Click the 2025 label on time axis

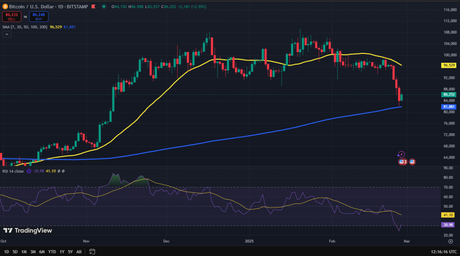coord(249,241)
